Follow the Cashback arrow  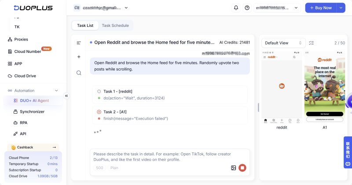[54, 147]
